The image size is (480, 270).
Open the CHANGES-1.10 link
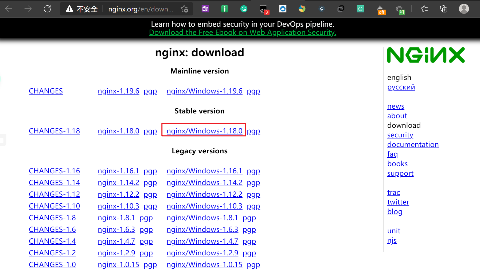(x=54, y=206)
